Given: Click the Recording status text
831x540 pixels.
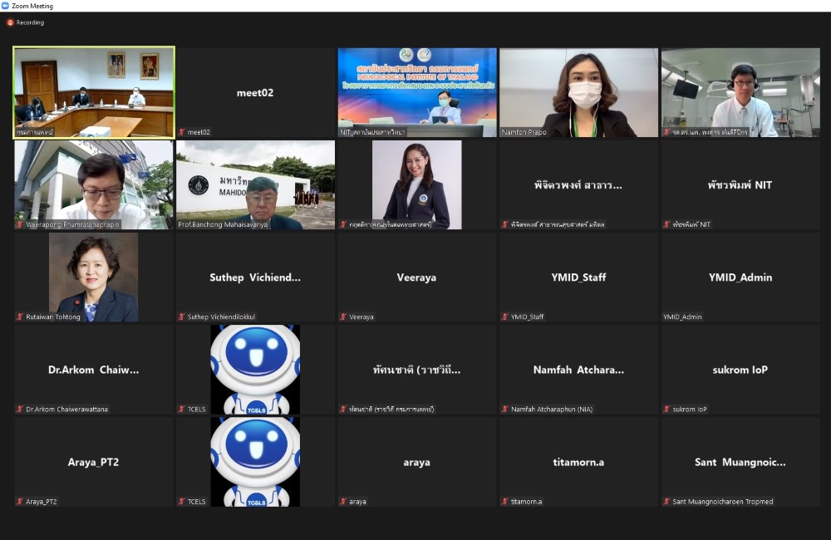Looking at the screenshot, I should click(x=31, y=22).
